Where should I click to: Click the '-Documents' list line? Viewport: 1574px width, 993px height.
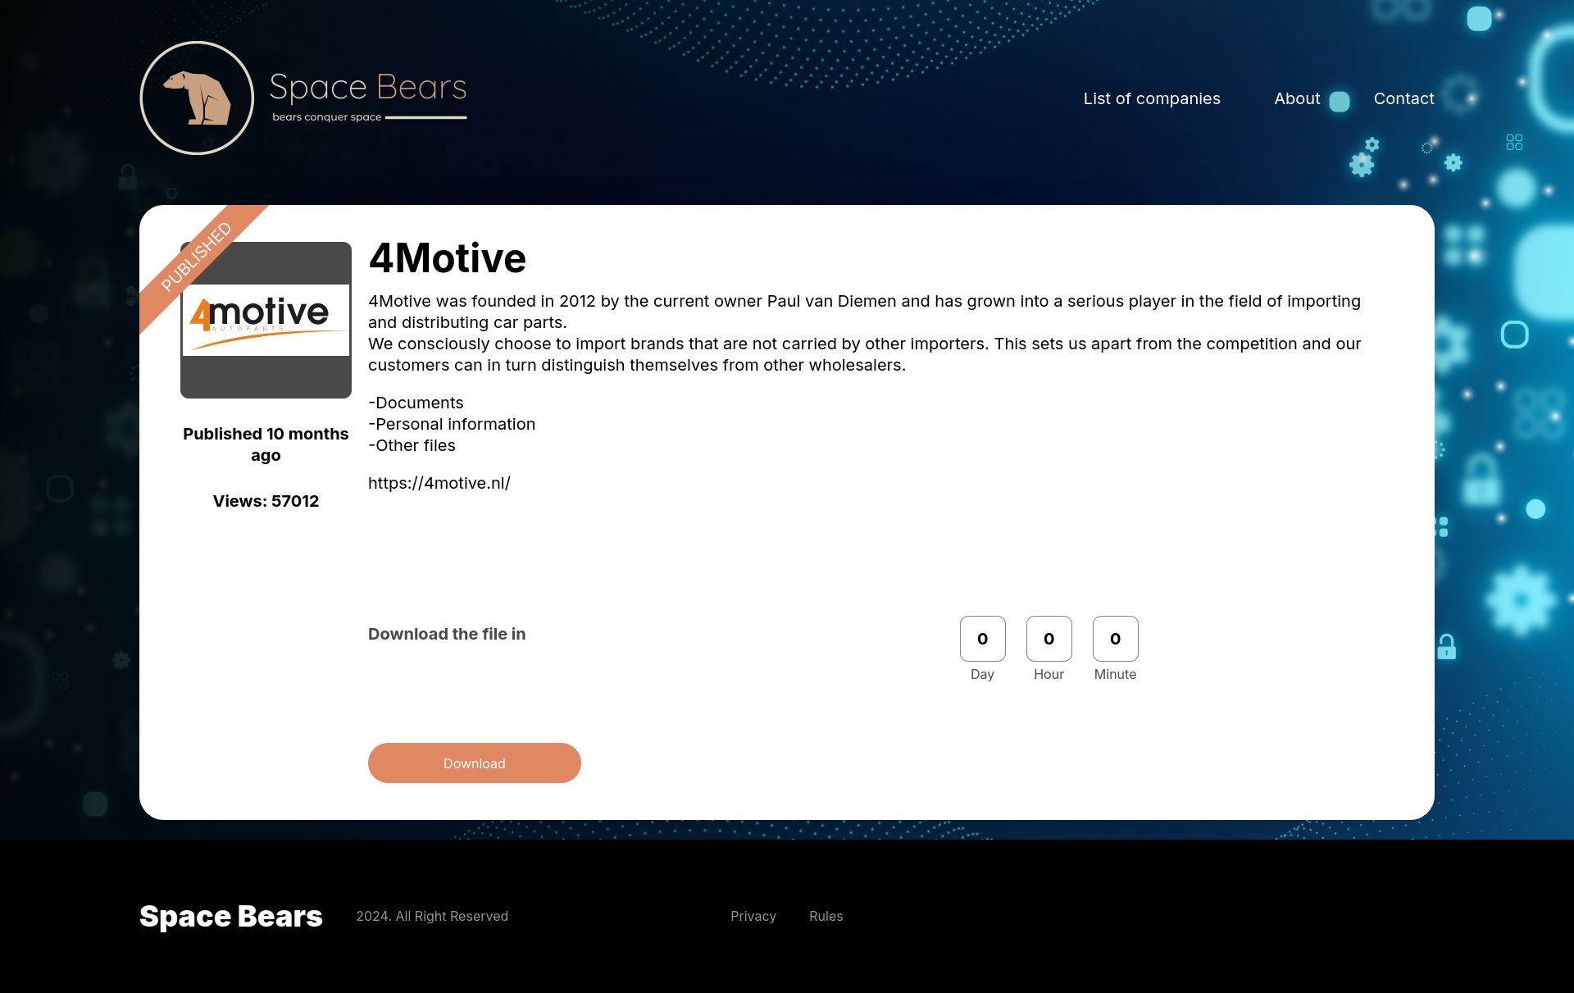tap(416, 403)
